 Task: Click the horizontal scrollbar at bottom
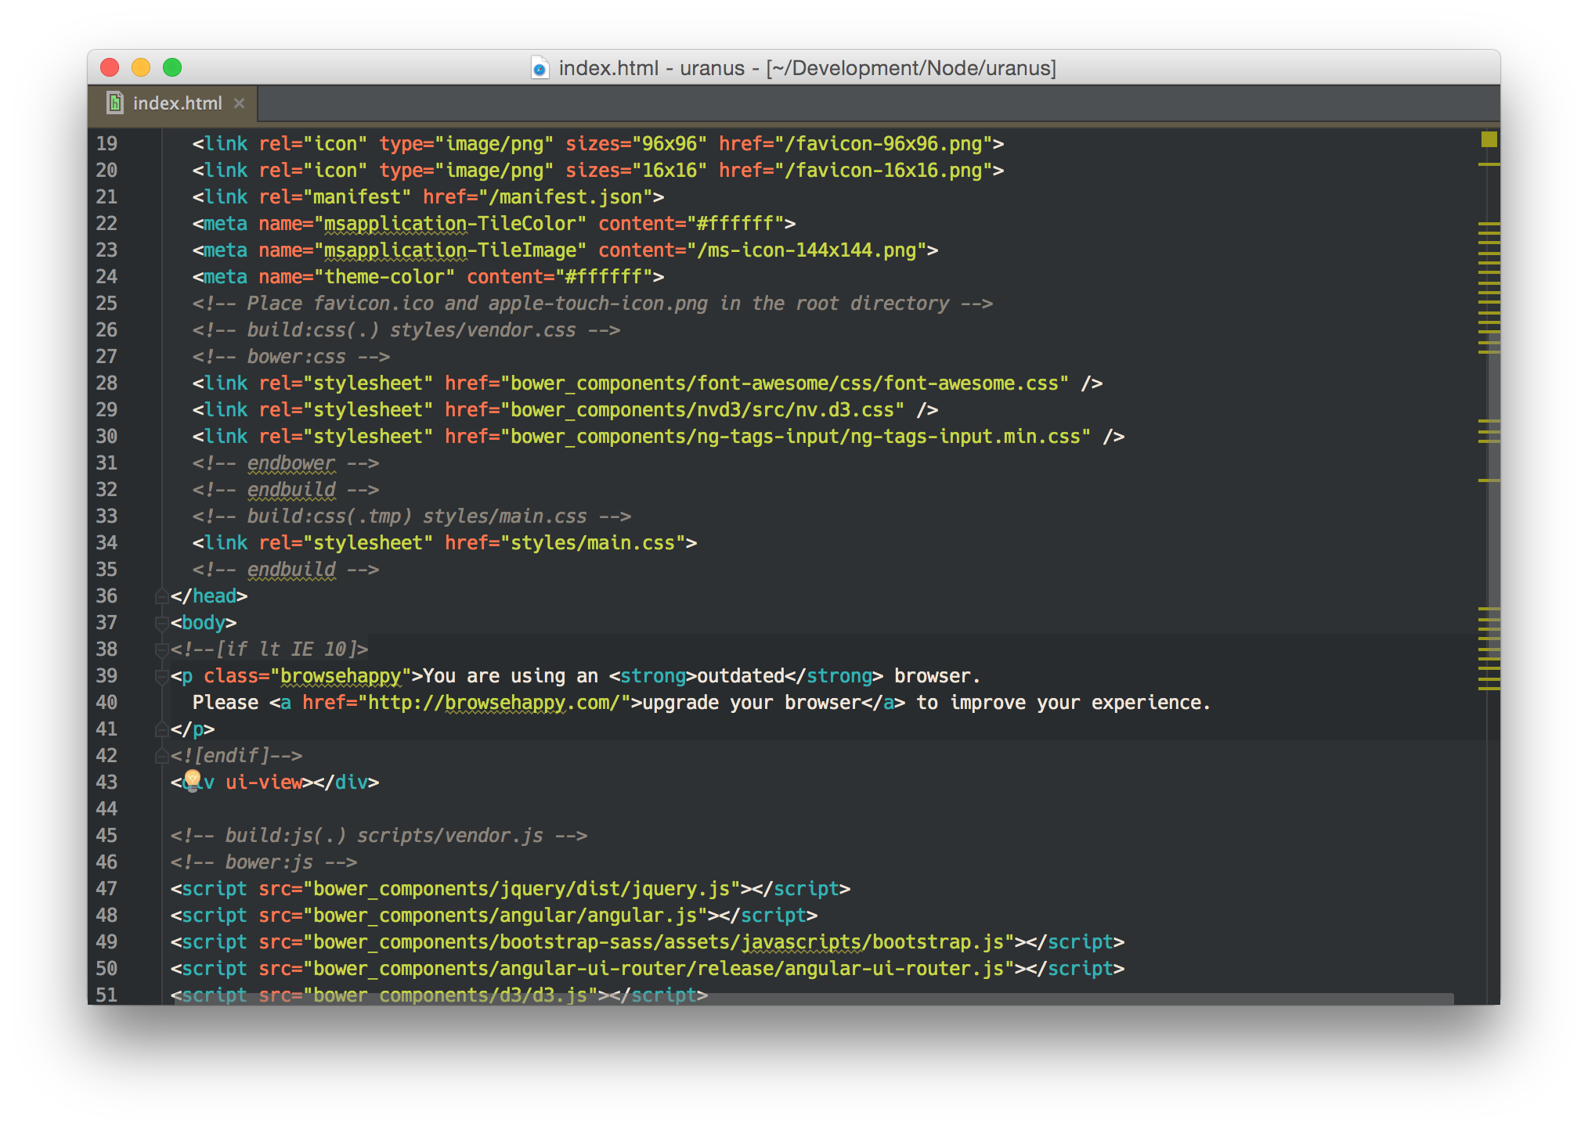coord(814,999)
